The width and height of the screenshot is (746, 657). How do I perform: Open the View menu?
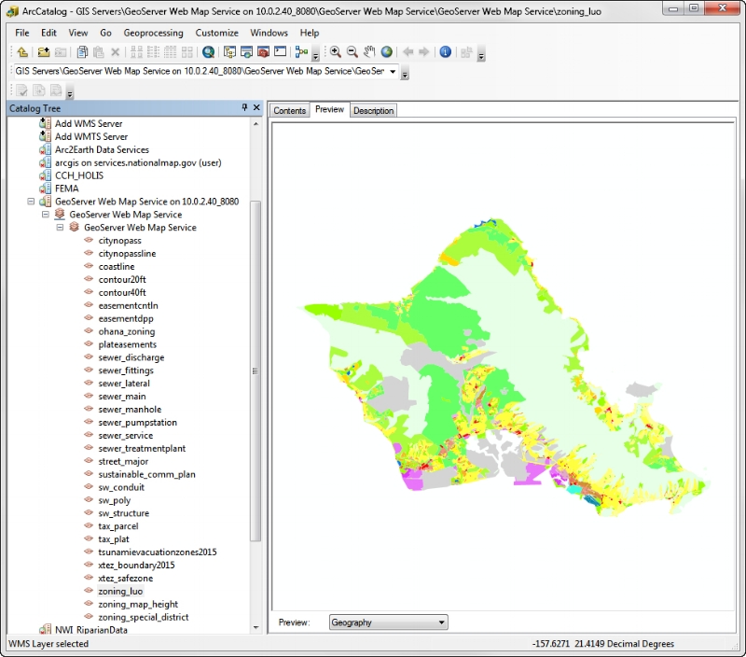pos(78,33)
